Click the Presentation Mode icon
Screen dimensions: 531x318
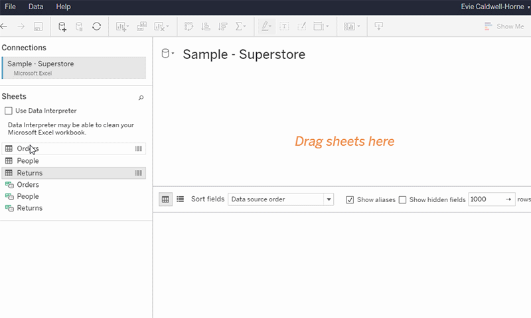click(x=378, y=26)
